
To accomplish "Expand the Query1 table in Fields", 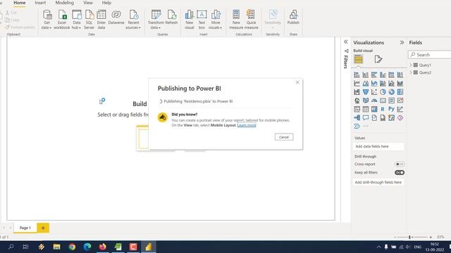I will tap(411, 65).
